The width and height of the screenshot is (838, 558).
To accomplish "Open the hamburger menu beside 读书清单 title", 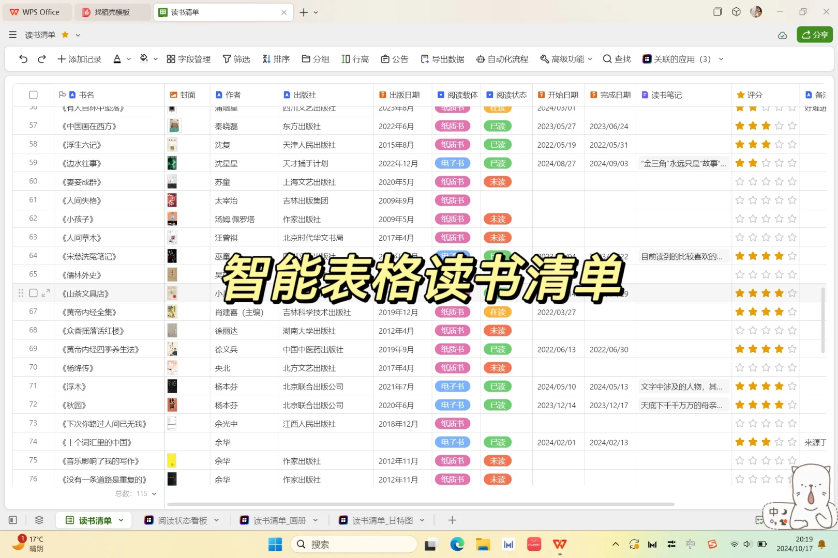I will (x=13, y=35).
